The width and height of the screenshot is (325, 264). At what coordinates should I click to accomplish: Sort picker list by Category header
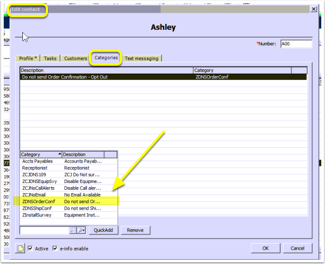tap(41, 155)
